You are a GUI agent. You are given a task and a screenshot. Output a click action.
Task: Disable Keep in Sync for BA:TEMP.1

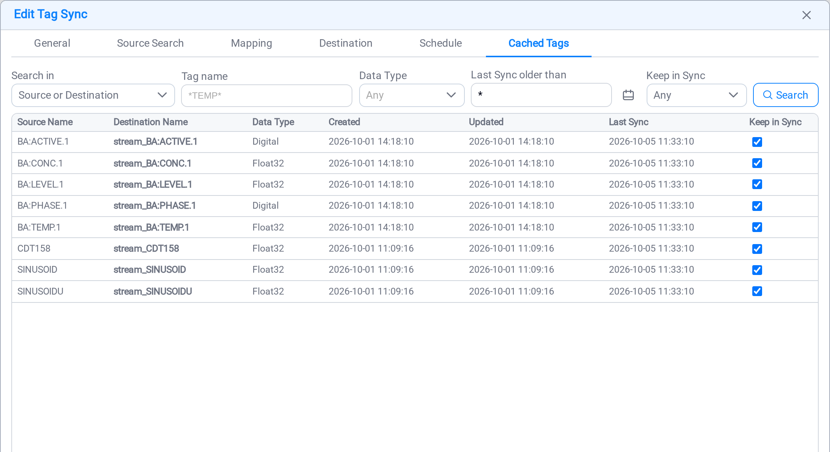tap(757, 227)
